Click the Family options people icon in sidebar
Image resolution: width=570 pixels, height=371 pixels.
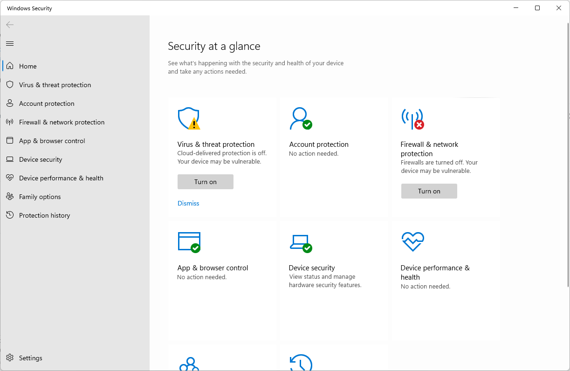10,197
